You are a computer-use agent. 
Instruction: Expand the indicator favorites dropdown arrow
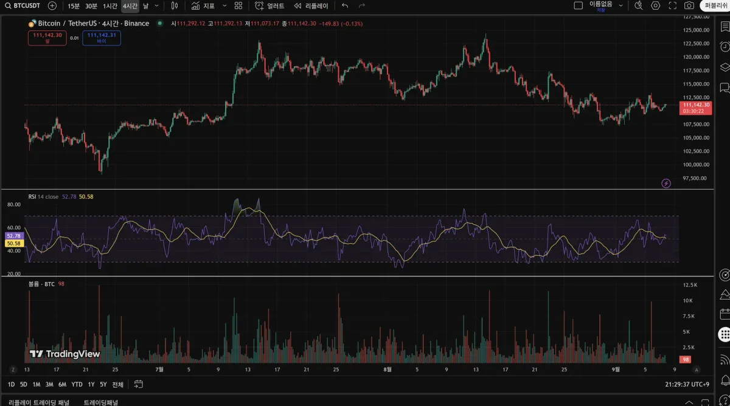[x=224, y=5]
